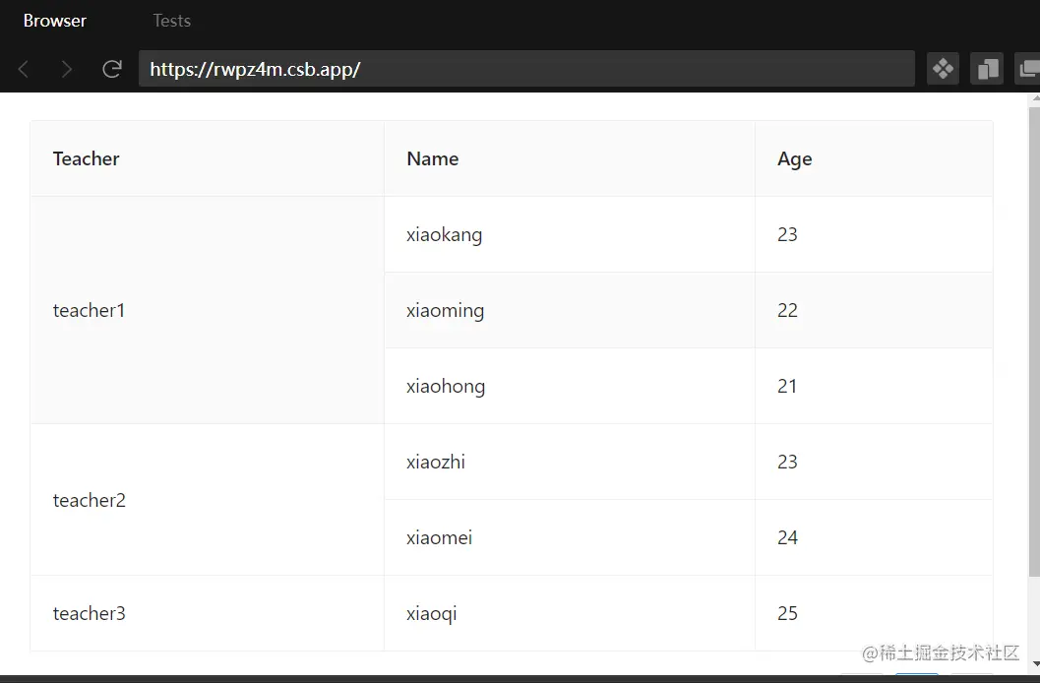This screenshot has width=1040, height=683.
Task: Click the URL address bar
Action: point(526,69)
